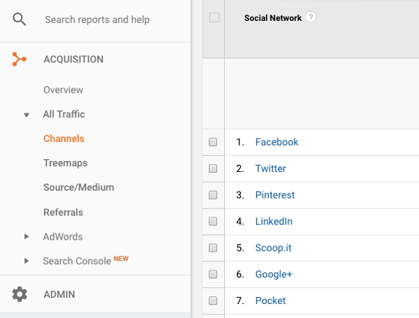Check the LinkedIn row checkbox

pyautogui.click(x=213, y=222)
